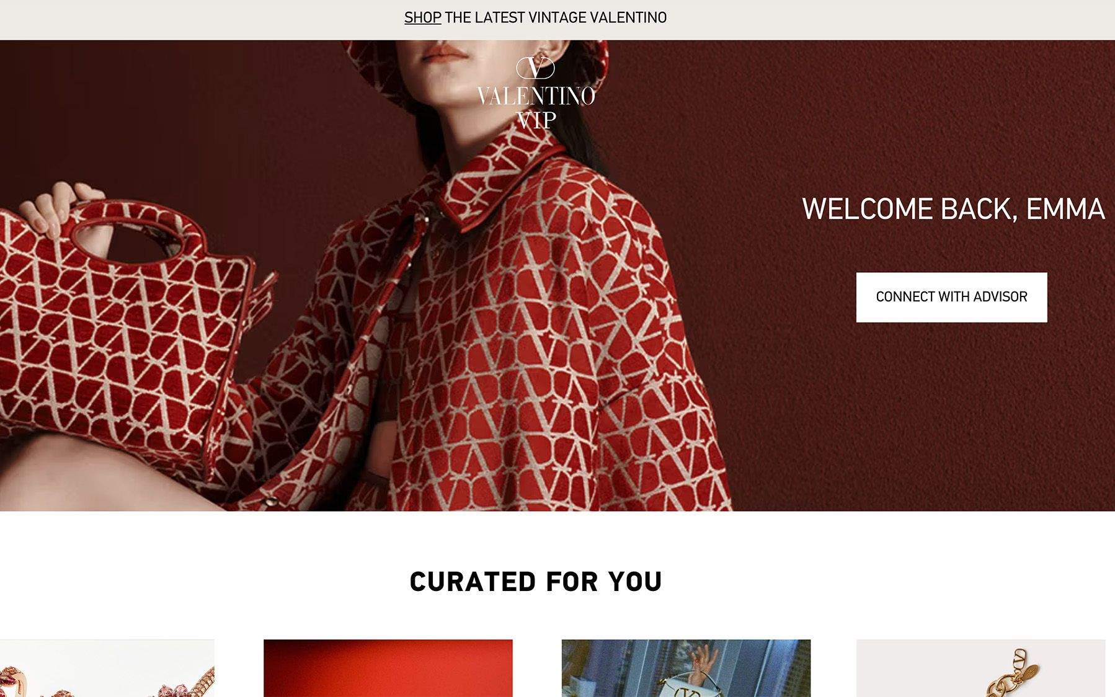Click the Curated For You heading
1115x697 pixels.
click(536, 582)
